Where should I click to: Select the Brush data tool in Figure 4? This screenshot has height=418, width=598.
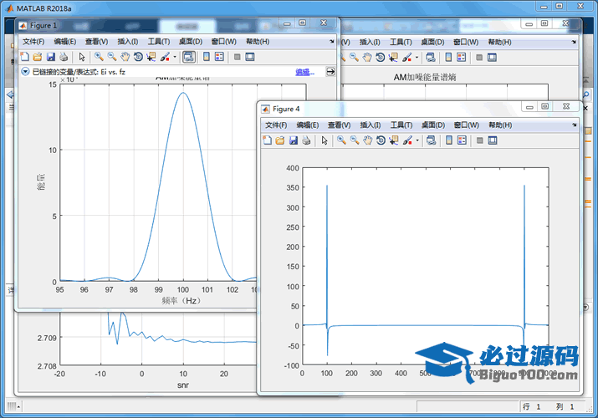(406, 140)
